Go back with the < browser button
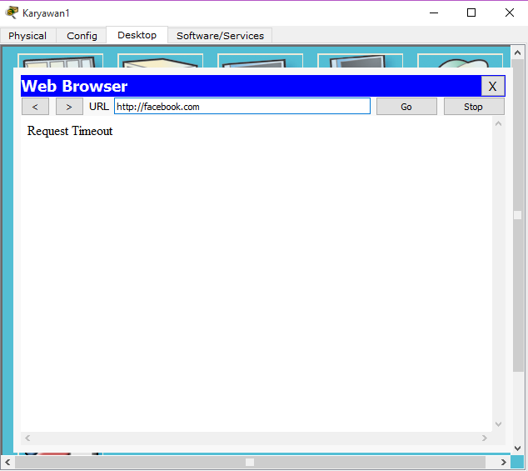This screenshot has height=471, width=528. 35,107
